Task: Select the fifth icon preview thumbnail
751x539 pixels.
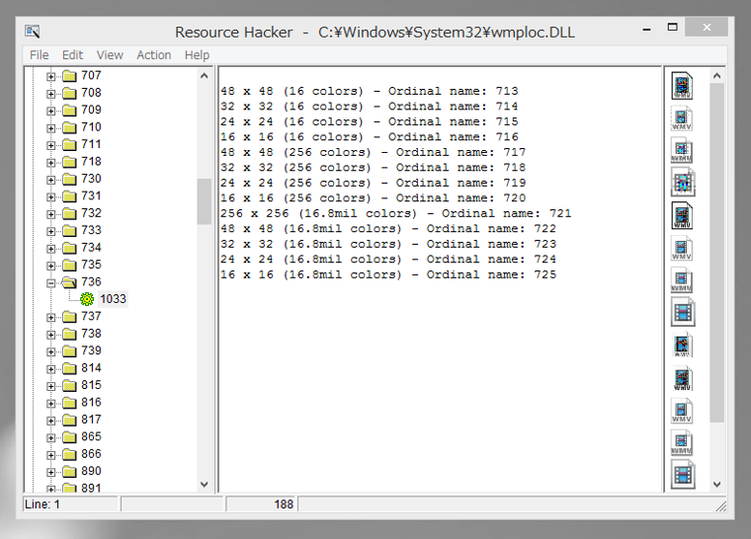Action: pos(682,215)
